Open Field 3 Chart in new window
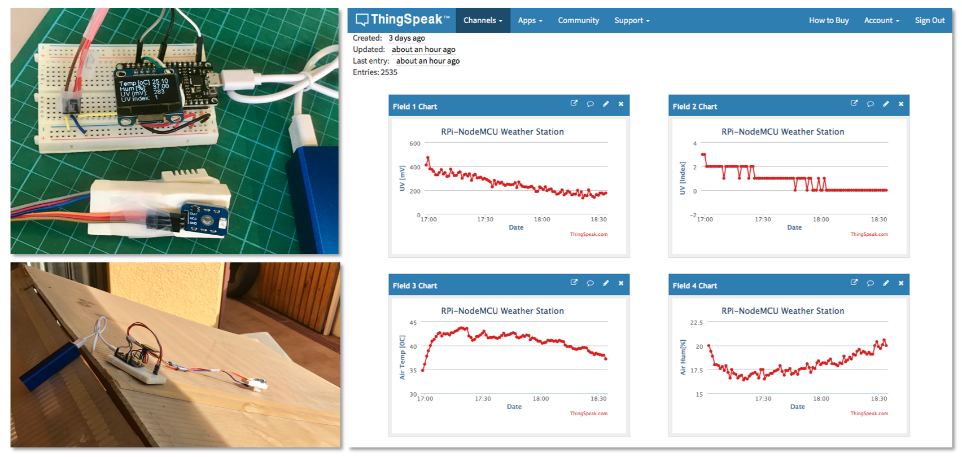Image resolution: width=962 pixels, height=457 pixels. pos(574,282)
